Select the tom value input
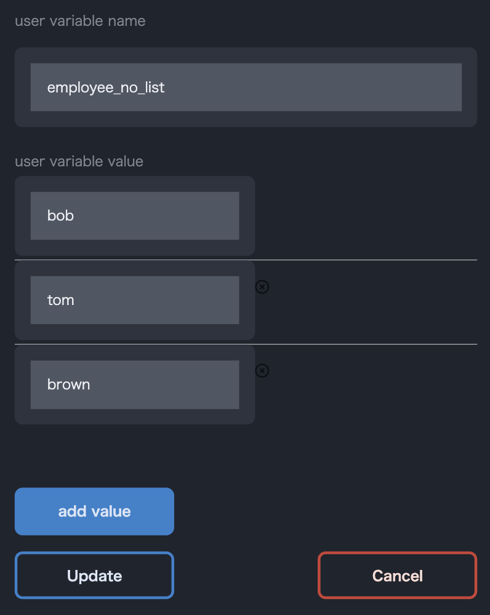 135,300
